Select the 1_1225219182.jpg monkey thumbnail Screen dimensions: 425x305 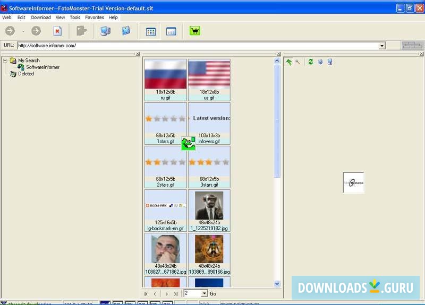(209, 211)
